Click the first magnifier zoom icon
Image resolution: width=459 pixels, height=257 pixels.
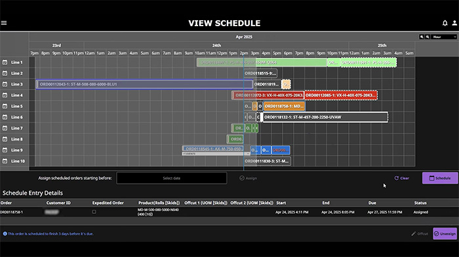[x=422, y=37]
